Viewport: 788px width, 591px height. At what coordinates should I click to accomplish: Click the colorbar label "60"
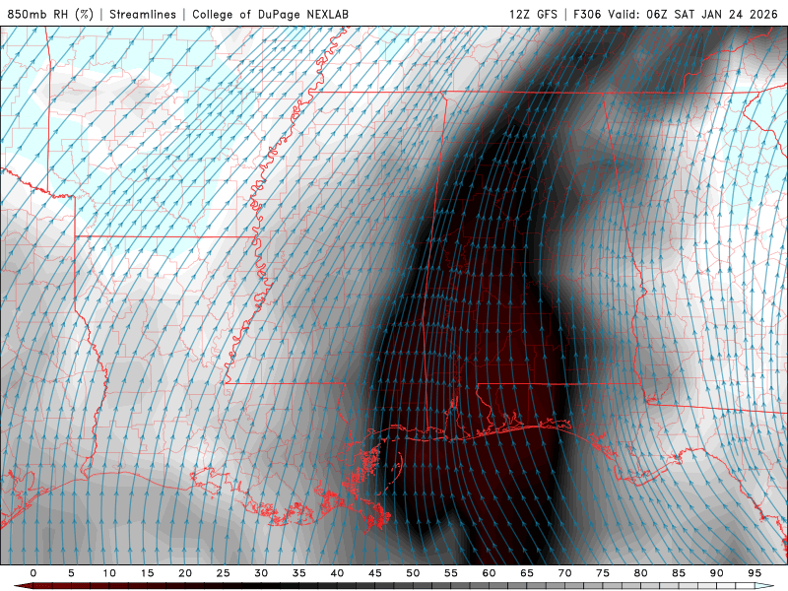489,573
